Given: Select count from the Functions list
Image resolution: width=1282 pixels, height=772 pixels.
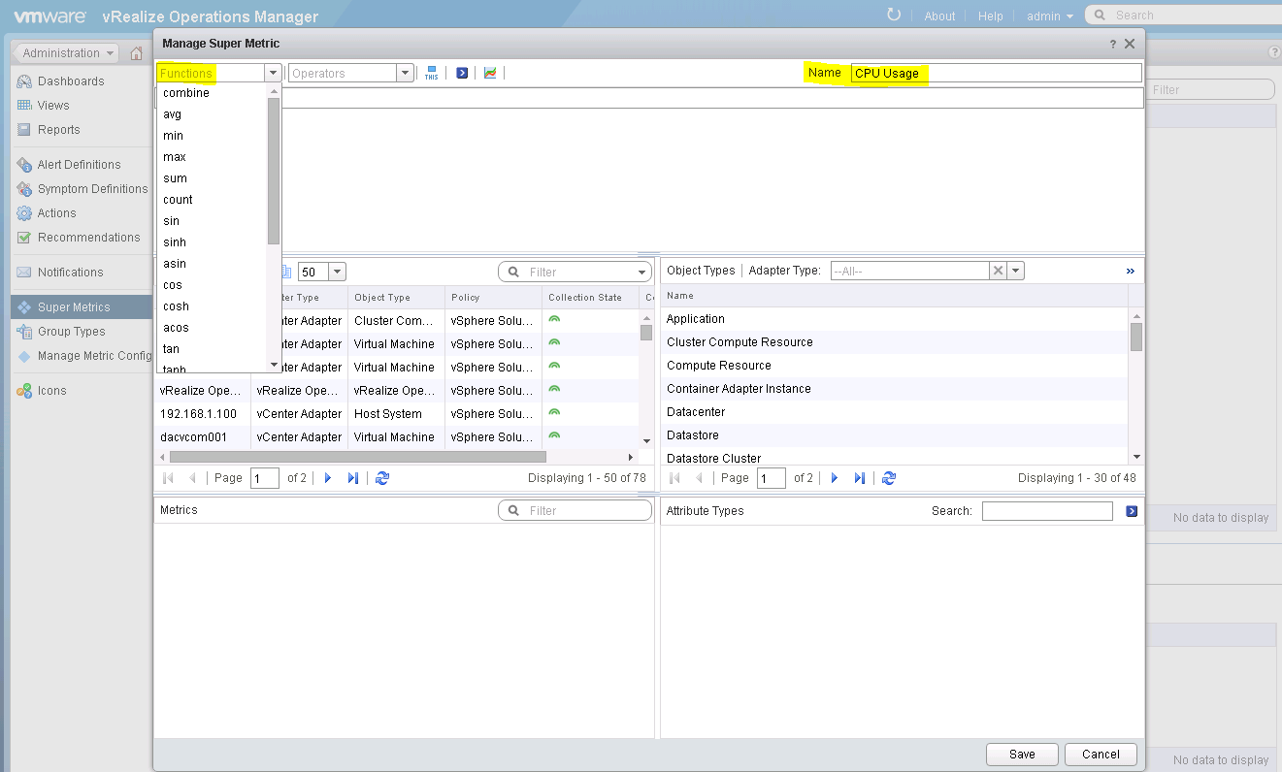Looking at the screenshot, I should [x=212, y=200].
